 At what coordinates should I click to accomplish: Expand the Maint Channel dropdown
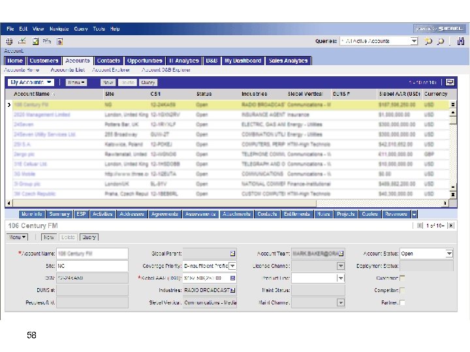coord(341,302)
